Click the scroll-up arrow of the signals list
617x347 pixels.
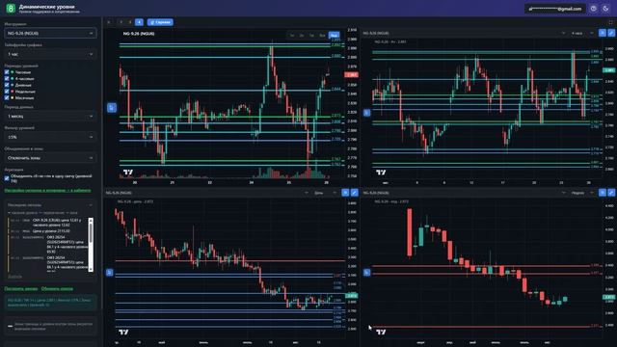click(x=91, y=220)
